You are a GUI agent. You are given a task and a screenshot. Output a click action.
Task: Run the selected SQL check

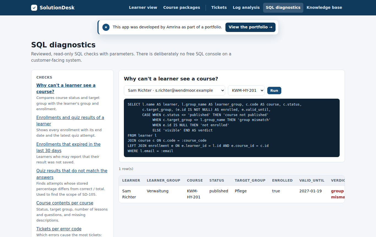pyautogui.click(x=274, y=90)
